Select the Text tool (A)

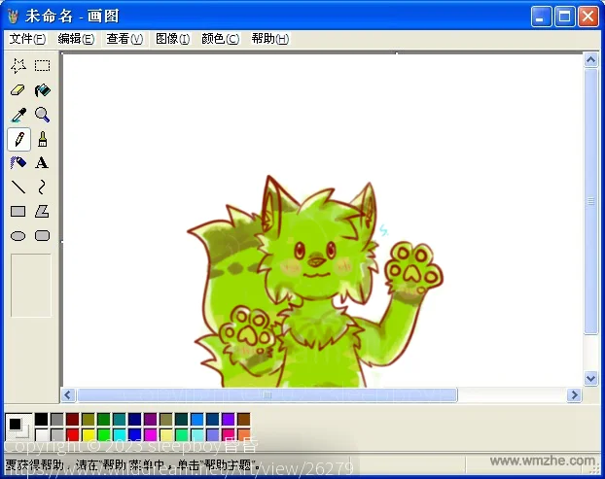pos(42,162)
